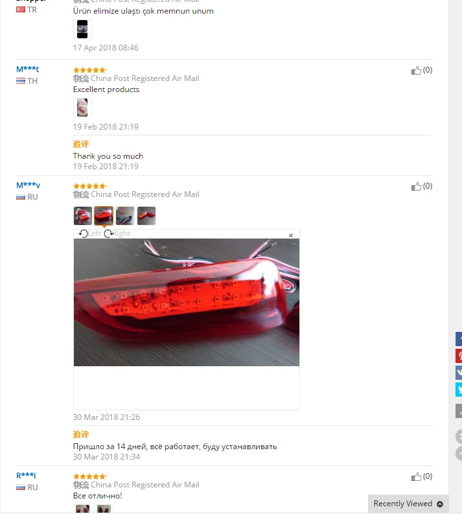
Task: Share on Twitter from side bar
Action: (459, 390)
